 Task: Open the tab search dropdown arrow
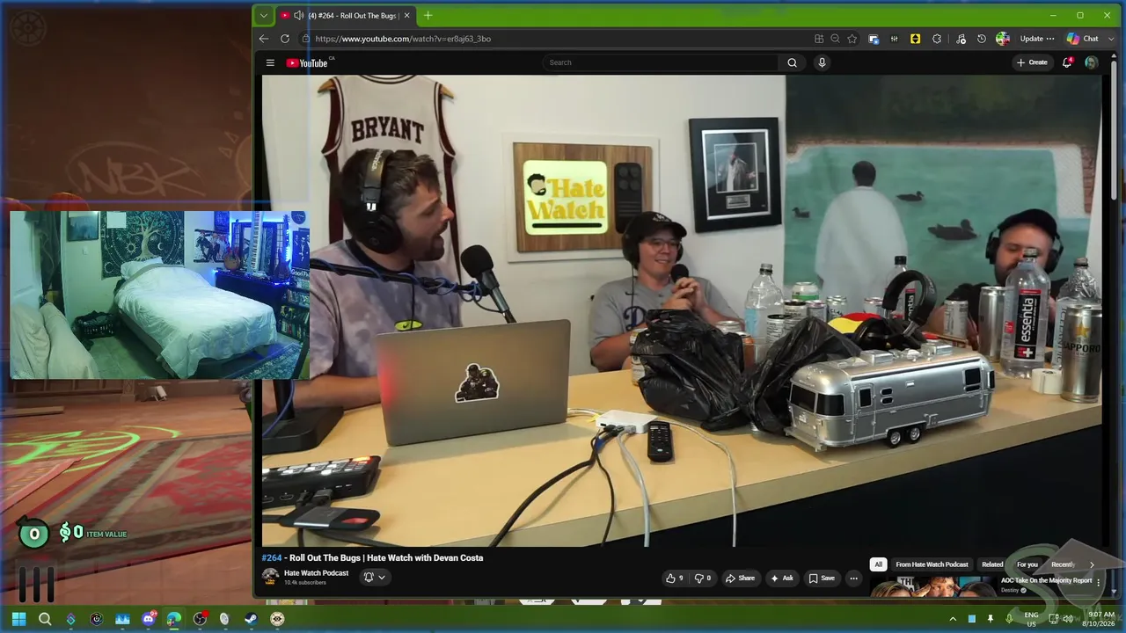coord(263,15)
